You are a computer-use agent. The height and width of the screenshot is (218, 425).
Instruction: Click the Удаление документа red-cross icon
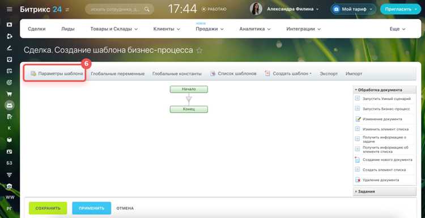click(x=358, y=180)
